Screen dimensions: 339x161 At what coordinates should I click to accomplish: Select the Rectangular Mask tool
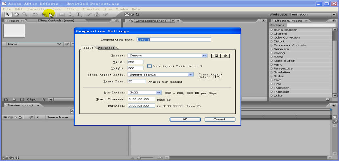tap(62, 14)
